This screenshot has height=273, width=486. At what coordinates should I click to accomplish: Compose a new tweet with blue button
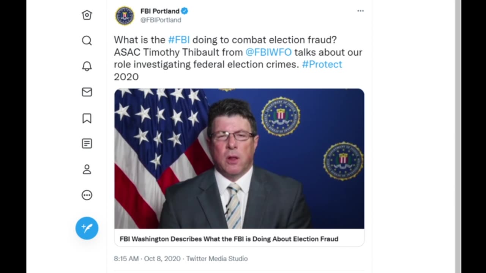pyautogui.click(x=87, y=228)
